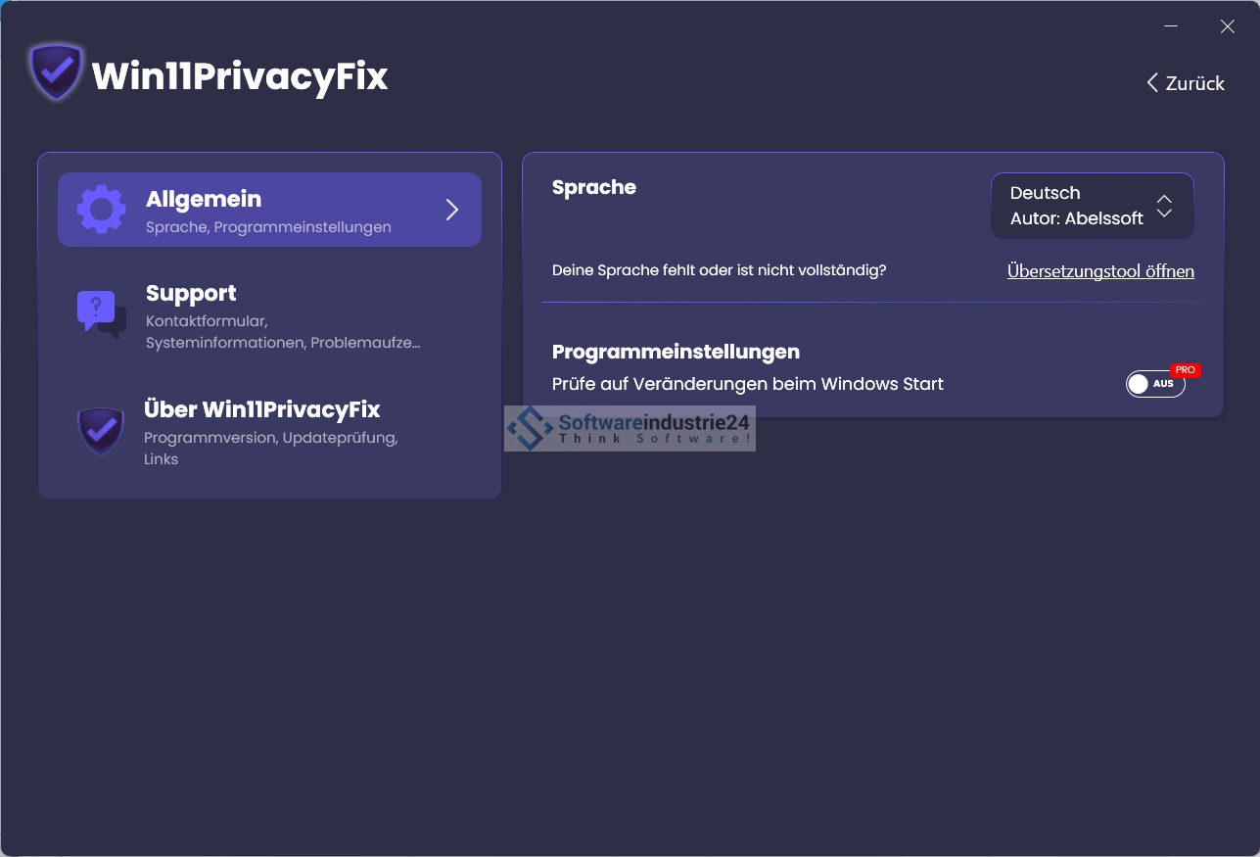
Task: Click the gear icon beside Allgemein
Action: coord(102,210)
